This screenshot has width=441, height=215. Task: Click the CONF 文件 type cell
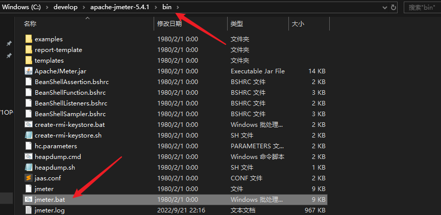[x=247, y=178]
